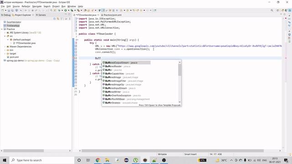This screenshot has width=292, height=164.
Task: Select the ExcelValidator project
Action: (12, 22)
